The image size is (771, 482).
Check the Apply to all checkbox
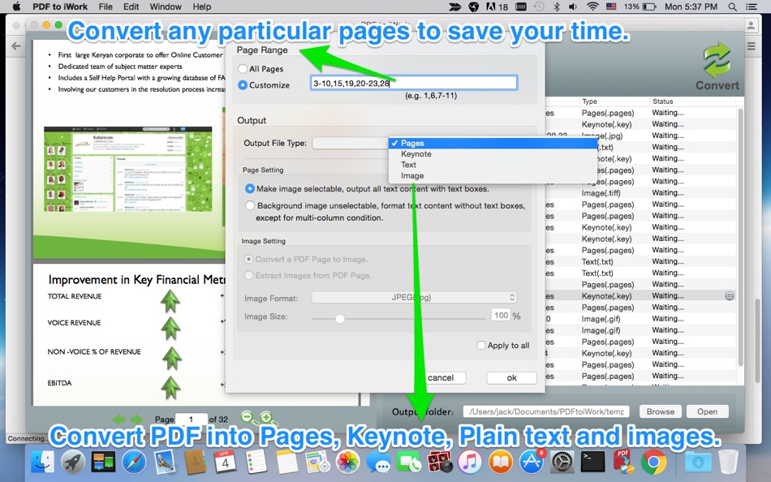(481, 345)
